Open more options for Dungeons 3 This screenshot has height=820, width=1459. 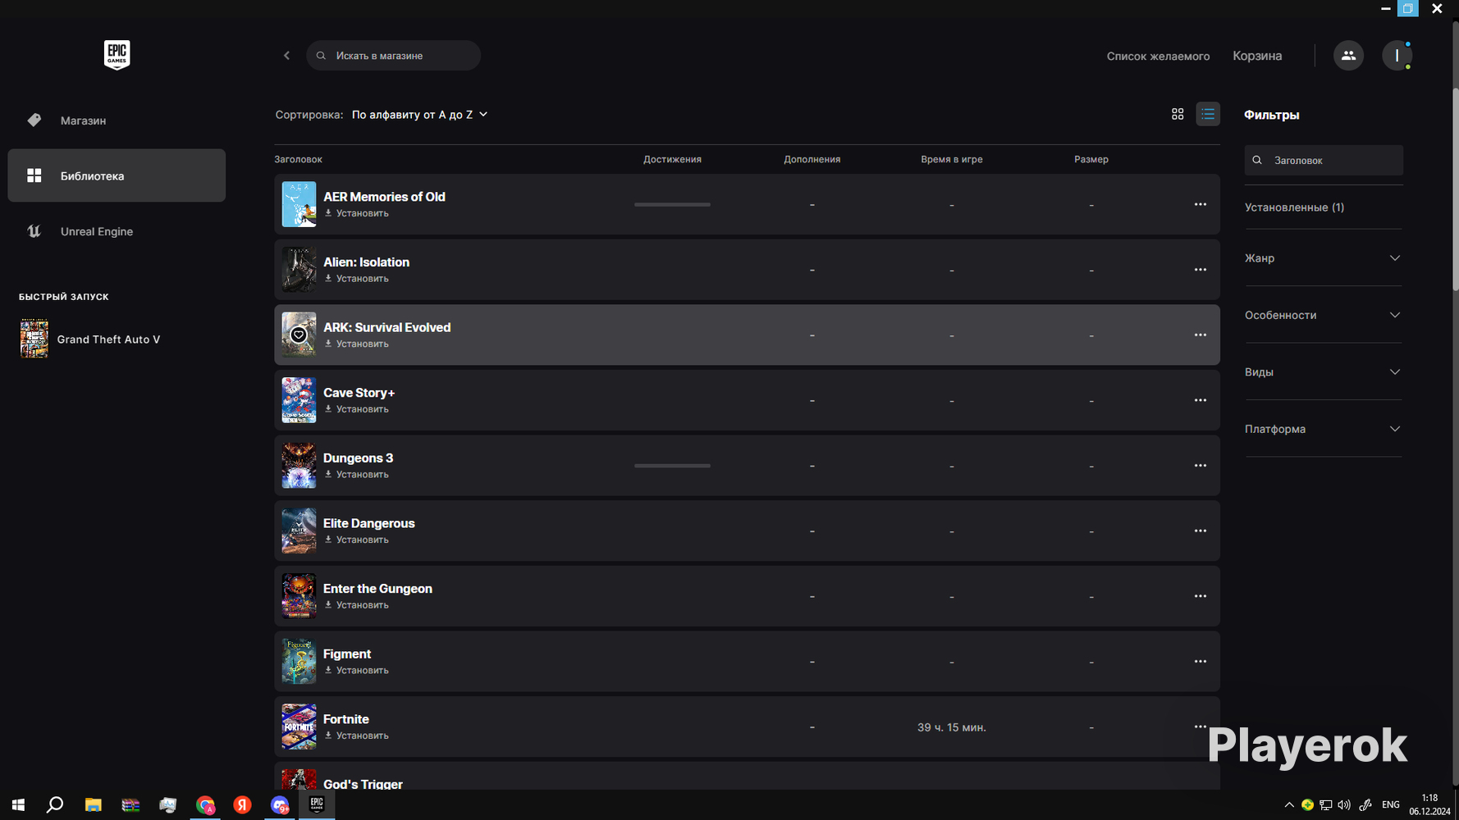1200,466
